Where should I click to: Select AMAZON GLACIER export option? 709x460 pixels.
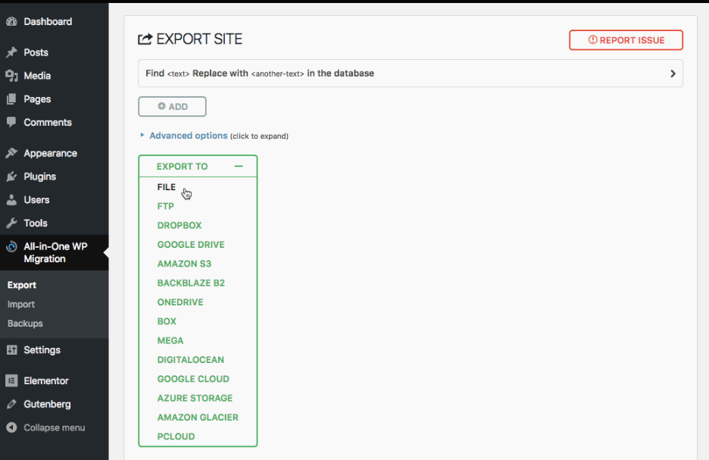pos(198,418)
